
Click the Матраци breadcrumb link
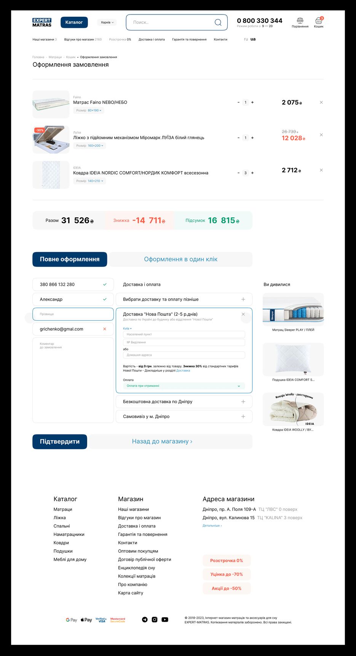pyautogui.click(x=55, y=57)
